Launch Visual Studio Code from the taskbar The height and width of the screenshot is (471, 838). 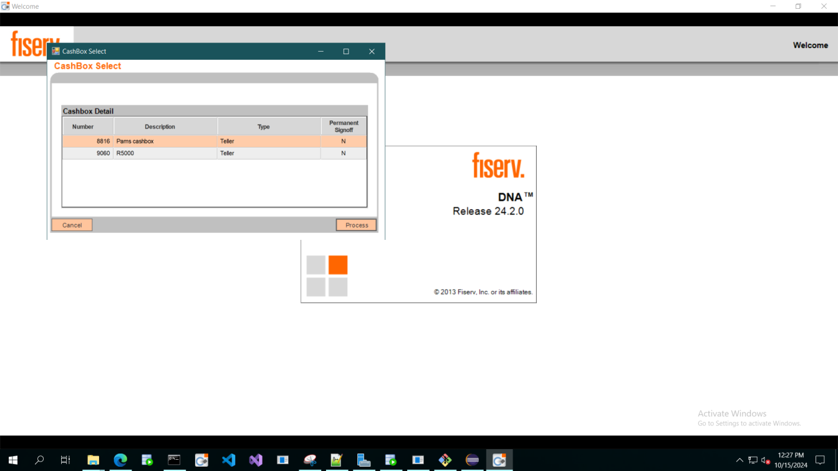[x=229, y=460]
